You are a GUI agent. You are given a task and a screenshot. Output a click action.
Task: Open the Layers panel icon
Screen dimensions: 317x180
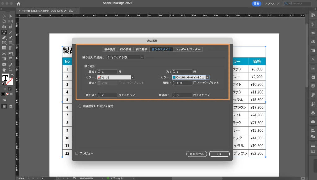313,113
